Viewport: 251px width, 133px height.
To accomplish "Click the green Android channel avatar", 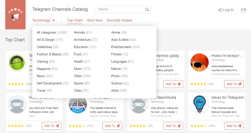I will (17, 63).
